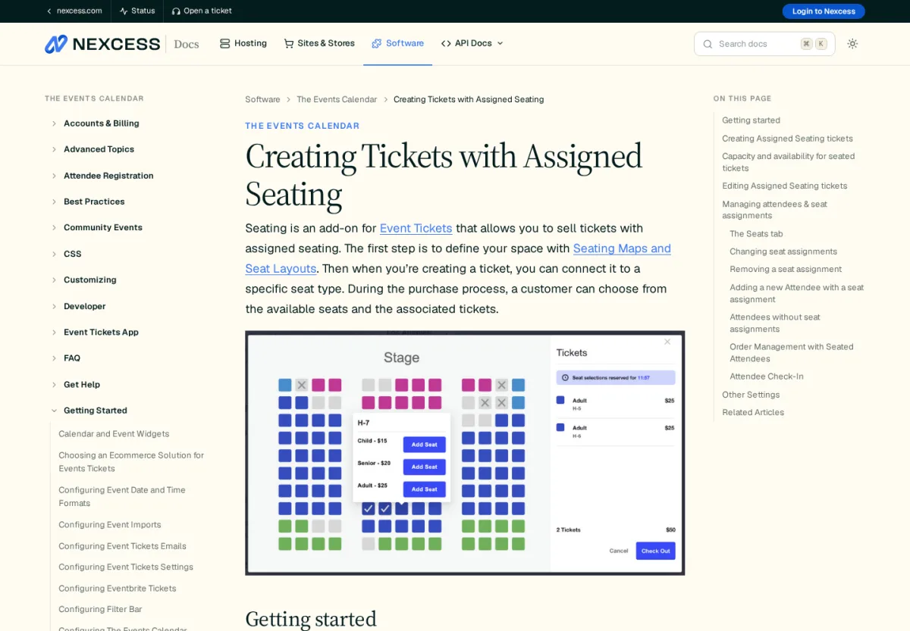Jump to The Seats tab section
The width and height of the screenshot is (910, 631).
coord(756,234)
